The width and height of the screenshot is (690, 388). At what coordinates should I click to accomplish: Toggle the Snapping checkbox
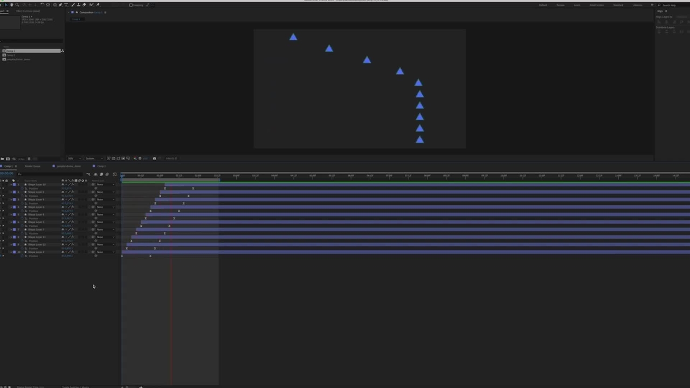(x=131, y=5)
